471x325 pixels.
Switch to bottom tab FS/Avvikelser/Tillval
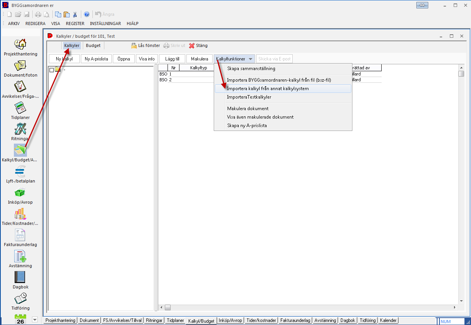pos(122,320)
